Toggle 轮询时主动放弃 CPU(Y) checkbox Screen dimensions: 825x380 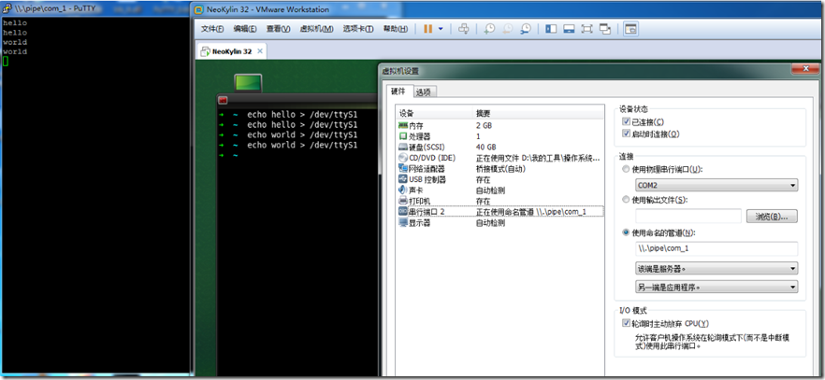(x=626, y=323)
